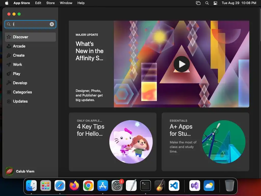
Task: Click the Updates download icon
Action: tap(9, 101)
